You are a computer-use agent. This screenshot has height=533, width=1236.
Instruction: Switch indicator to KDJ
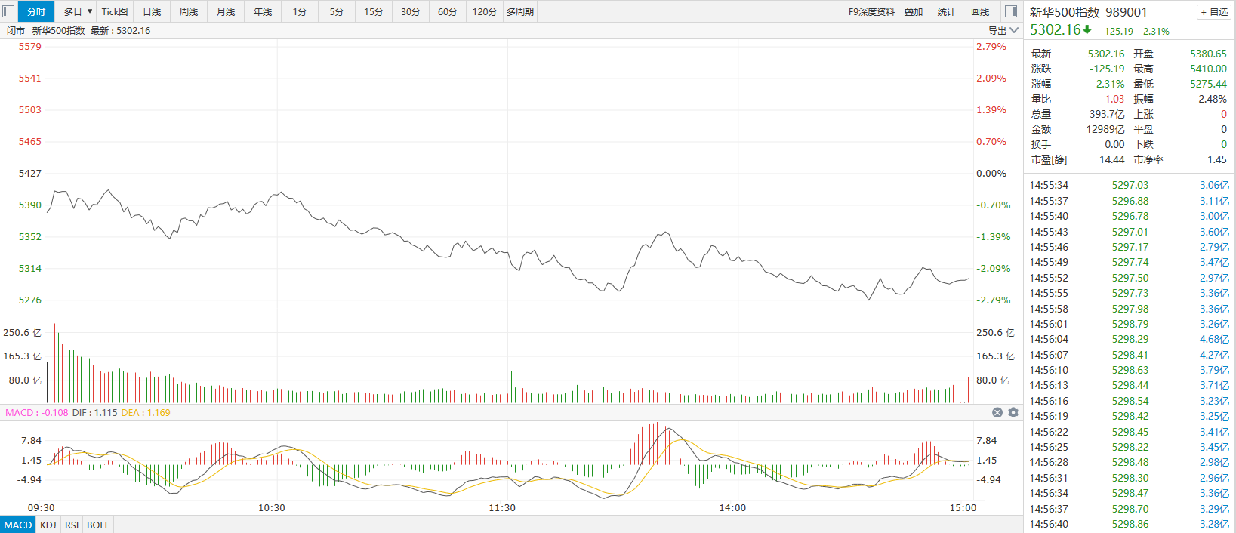pos(48,525)
